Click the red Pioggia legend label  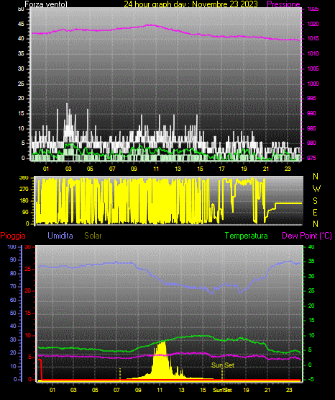(13, 236)
